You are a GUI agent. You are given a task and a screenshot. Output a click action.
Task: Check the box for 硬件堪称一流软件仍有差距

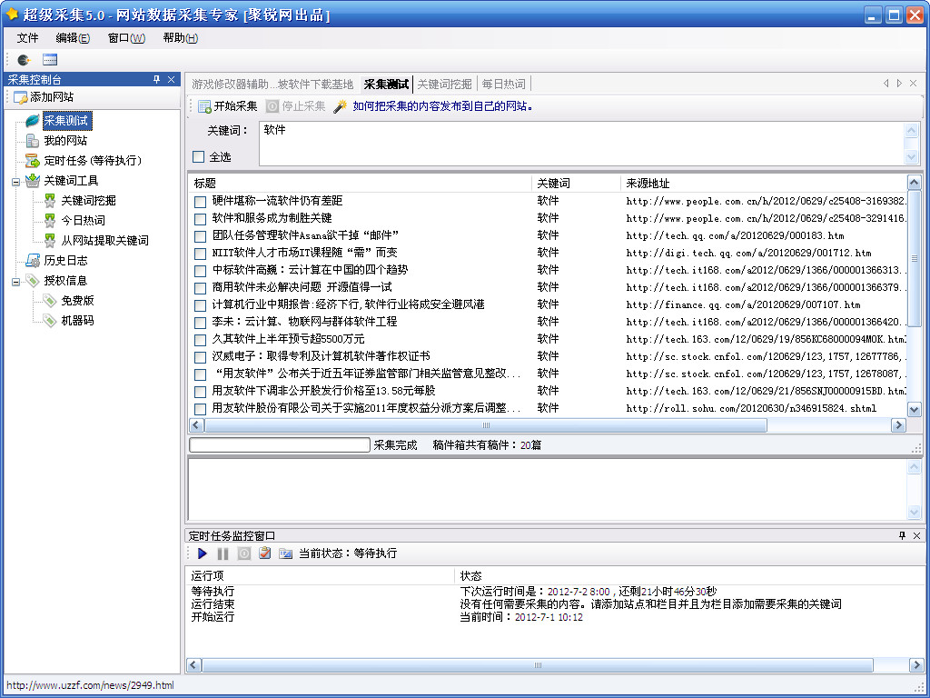(x=200, y=201)
